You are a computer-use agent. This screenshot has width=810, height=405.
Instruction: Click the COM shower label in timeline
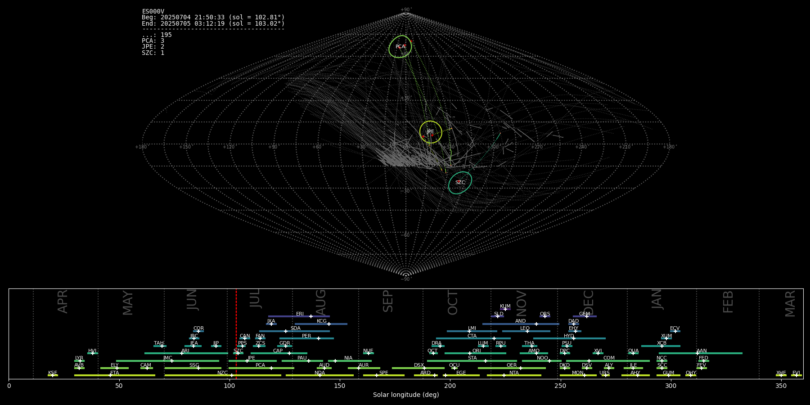click(x=609, y=358)
